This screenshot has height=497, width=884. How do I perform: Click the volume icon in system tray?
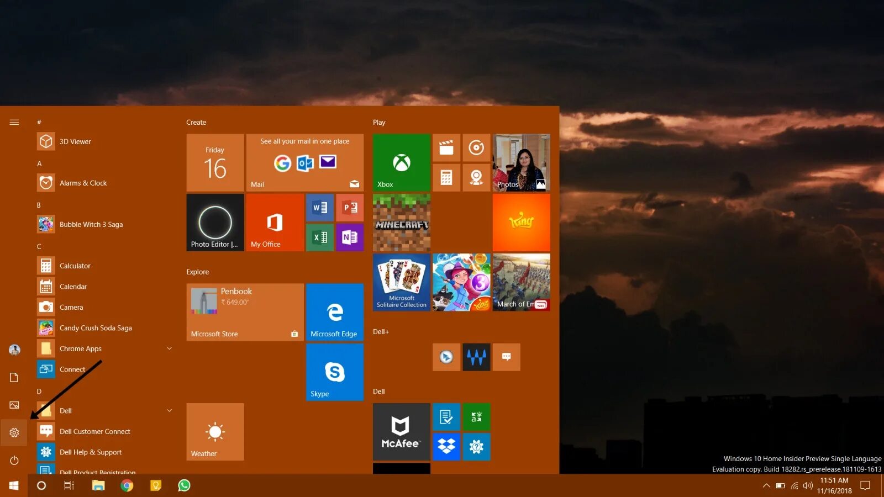click(x=808, y=485)
